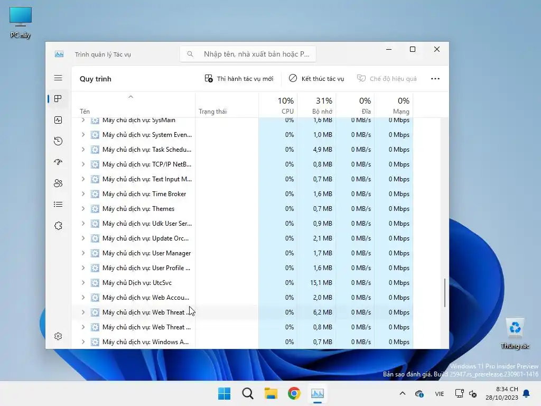Click Thi hành tác vụ mới button
Image resolution: width=541 pixels, height=406 pixels.
(239, 79)
